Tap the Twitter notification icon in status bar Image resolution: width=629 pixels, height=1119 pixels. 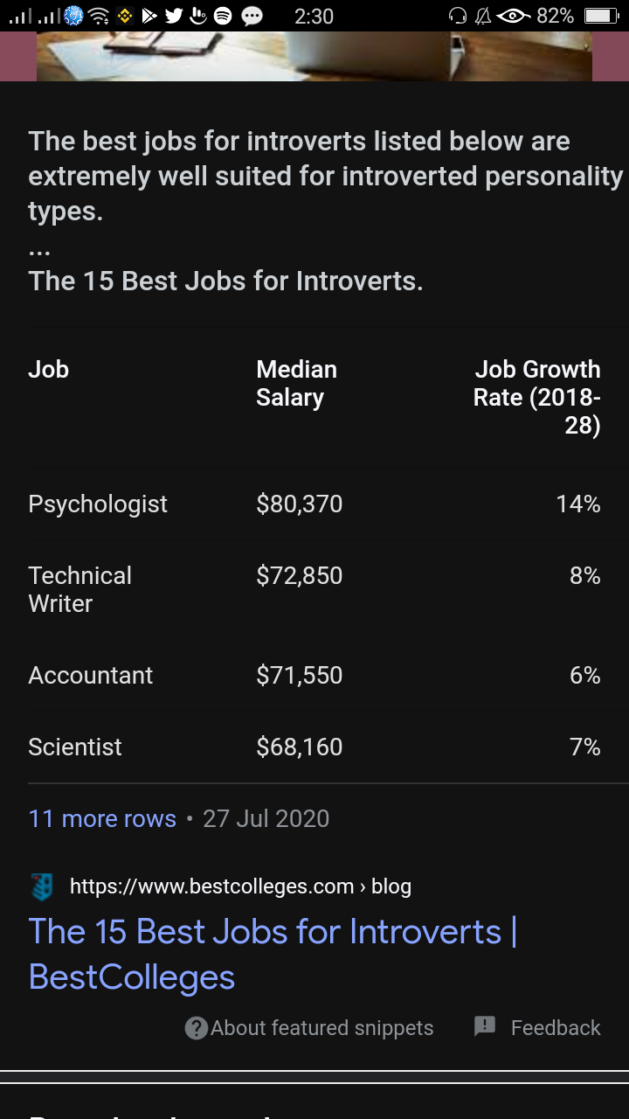174,16
